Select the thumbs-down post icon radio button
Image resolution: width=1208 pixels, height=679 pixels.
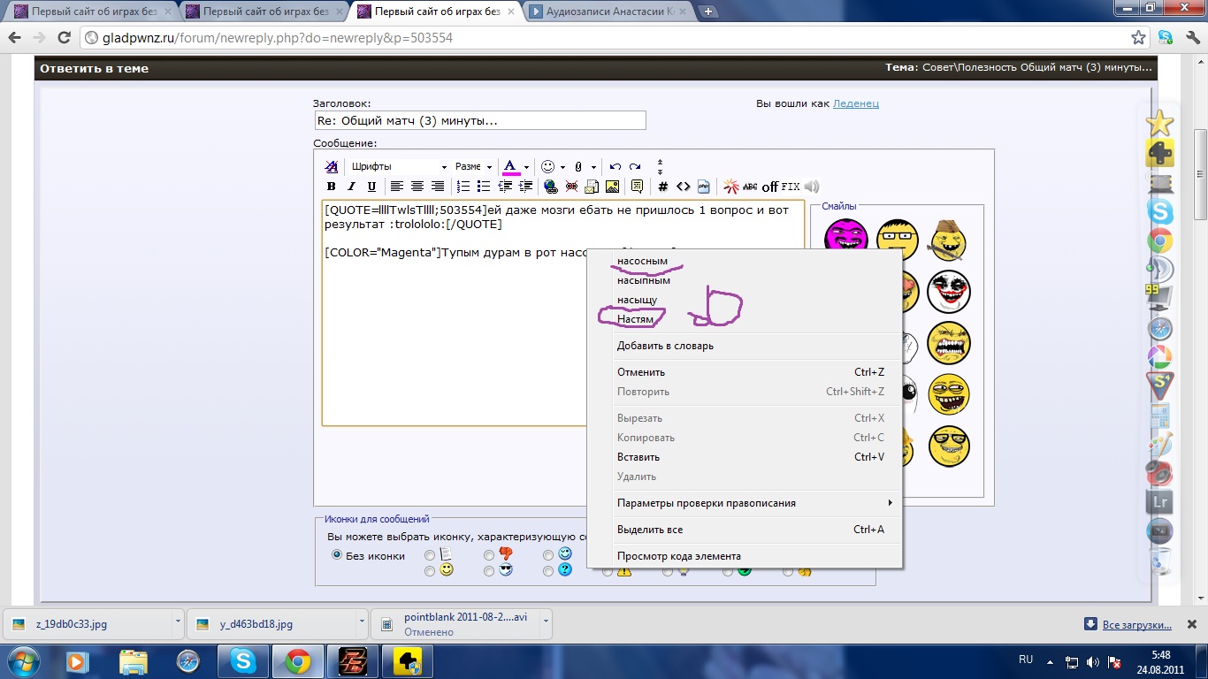coord(489,555)
